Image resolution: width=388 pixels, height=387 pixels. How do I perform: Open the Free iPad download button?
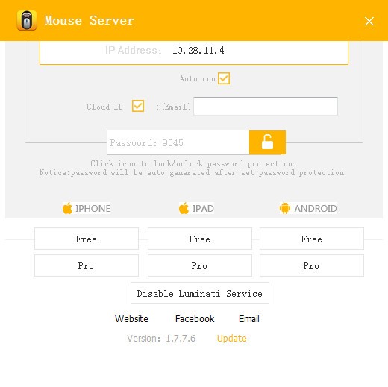tap(200, 239)
